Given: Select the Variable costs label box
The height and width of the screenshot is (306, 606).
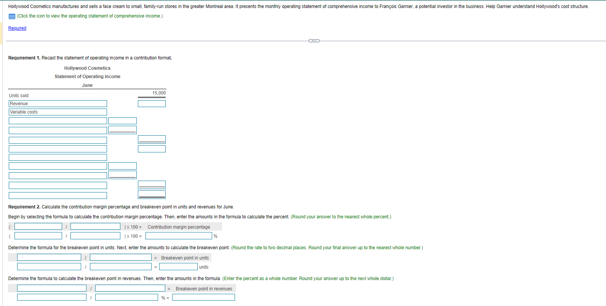Looking at the screenshot, I should coord(58,112).
